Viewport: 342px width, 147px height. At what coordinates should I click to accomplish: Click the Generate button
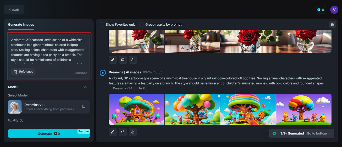point(49,134)
